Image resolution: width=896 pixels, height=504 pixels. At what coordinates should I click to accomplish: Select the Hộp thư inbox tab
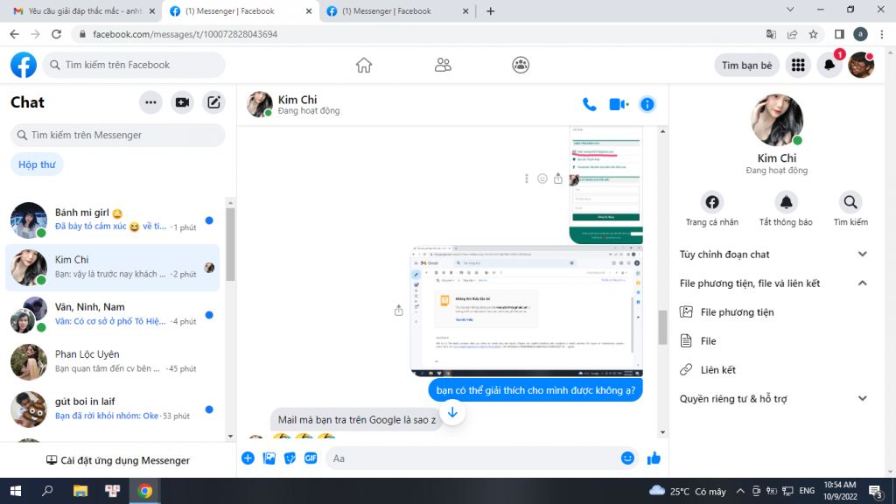[x=37, y=164]
